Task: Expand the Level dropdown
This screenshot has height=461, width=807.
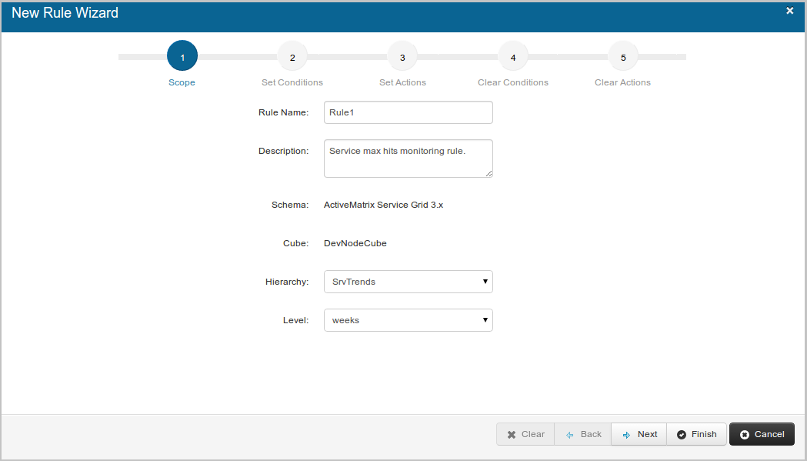Action: coord(408,320)
